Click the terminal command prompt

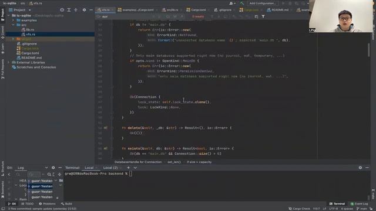click(98, 173)
